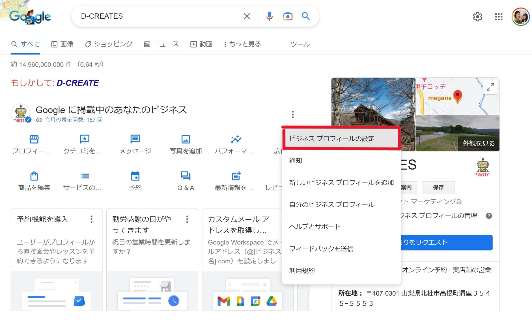The image size is (532, 324).
Task: Click in the D-CREATES search field
Action: click(x=158, y=16)
